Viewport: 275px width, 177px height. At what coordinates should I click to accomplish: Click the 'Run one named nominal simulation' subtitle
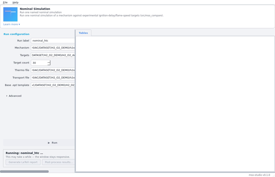(x=41, y=12)
